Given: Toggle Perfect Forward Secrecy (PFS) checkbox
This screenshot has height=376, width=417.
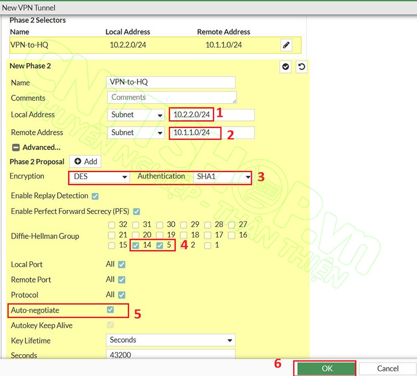Looking at the screenshot, I should click(137, 211).
